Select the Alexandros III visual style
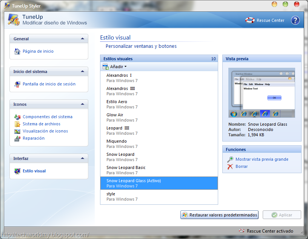308x239 pixels. coord(159,91)
